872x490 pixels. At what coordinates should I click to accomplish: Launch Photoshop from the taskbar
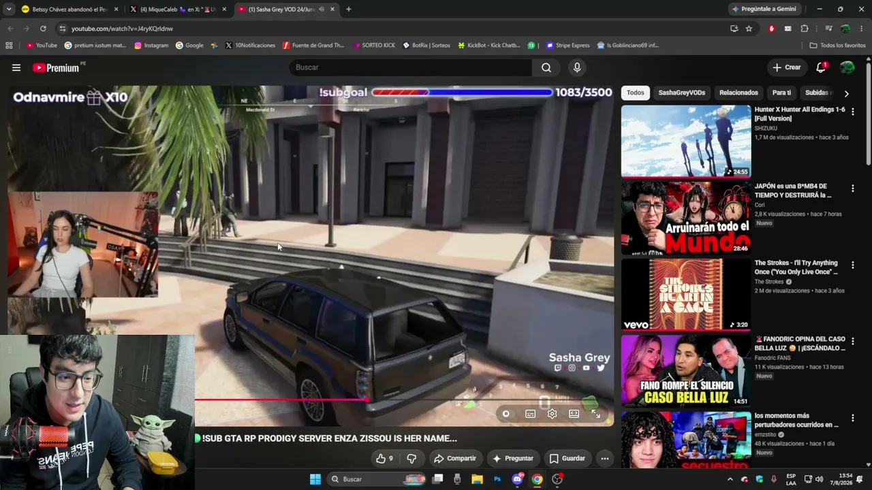tap(497, 479)
